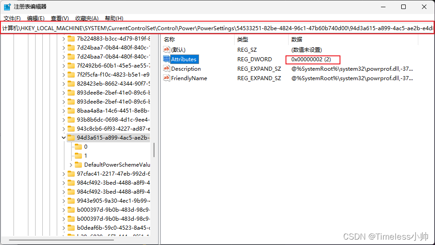Click the REG_SZ type cell
435x245 pixels.
(x=247, y=50)
